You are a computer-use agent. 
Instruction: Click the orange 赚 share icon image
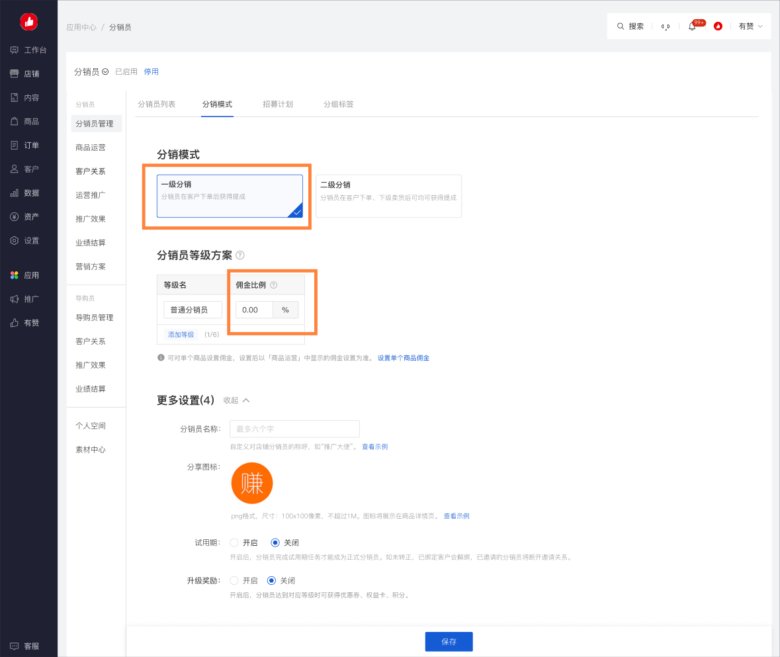click(252, 483)
